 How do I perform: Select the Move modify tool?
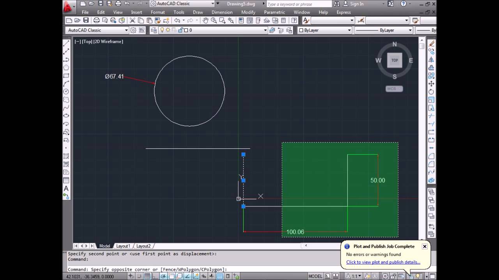(x=431, y=84)
